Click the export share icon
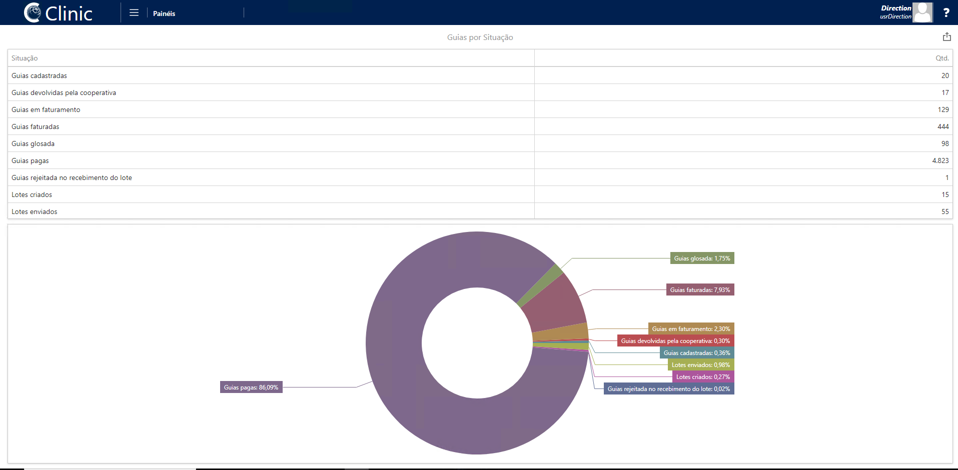This screenshot has width=958, height=470. (x=946, y=37)
